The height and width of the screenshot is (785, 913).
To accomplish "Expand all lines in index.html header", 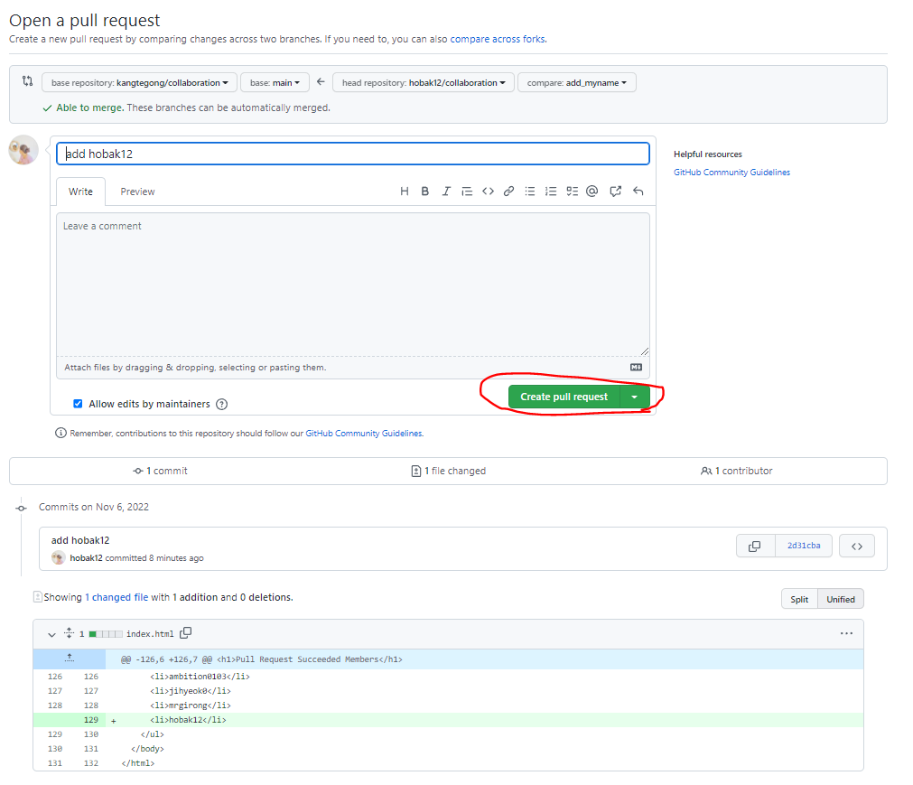I will point(69,633).
